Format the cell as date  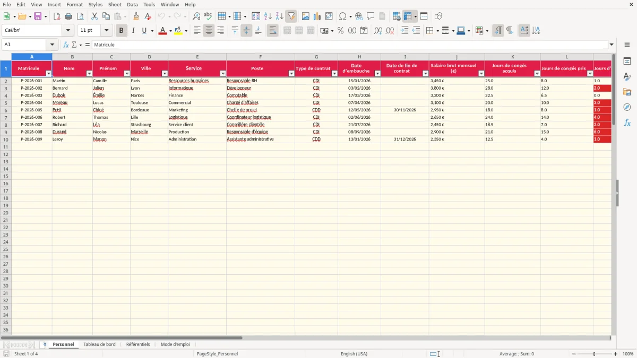tap(364, 31)
